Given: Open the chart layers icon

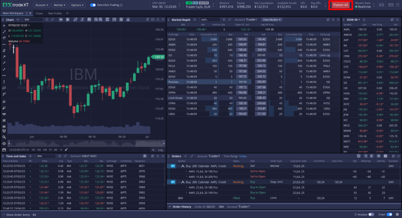Looking at the screenshot, I should 121,20.
